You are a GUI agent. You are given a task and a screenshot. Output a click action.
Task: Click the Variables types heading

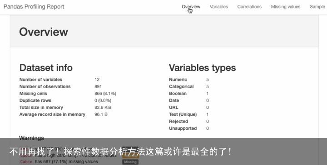coord(202,68)
